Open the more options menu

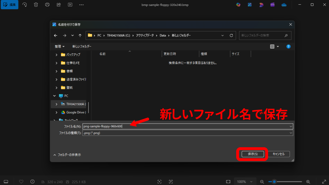pos(81,4)
